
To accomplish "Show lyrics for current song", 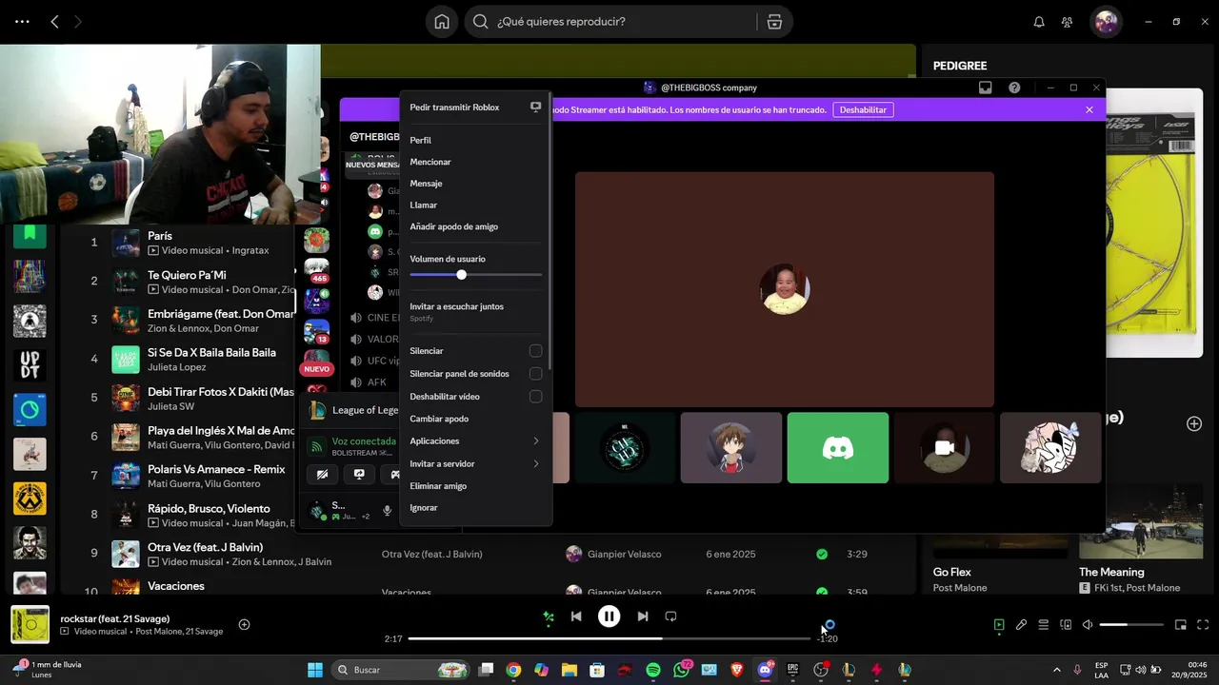I will click(x=1021, y=625).
